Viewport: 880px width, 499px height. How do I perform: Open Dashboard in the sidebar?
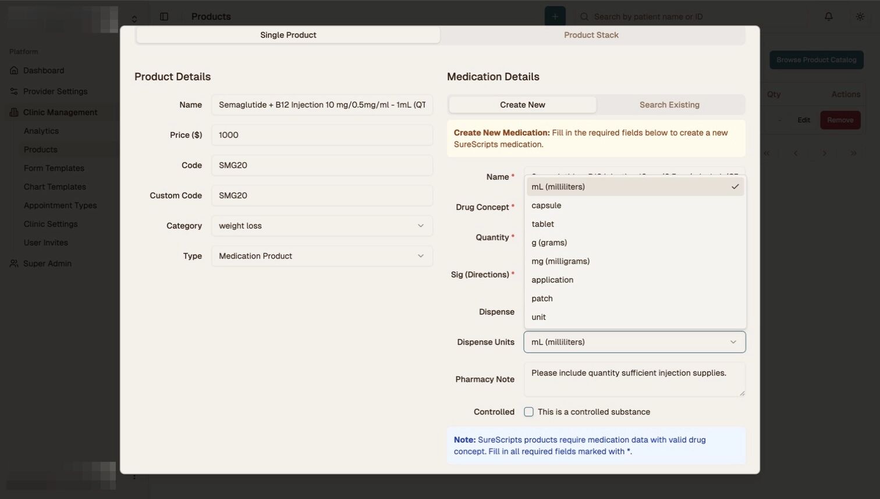pyautogui.click(x=44, y=70)
